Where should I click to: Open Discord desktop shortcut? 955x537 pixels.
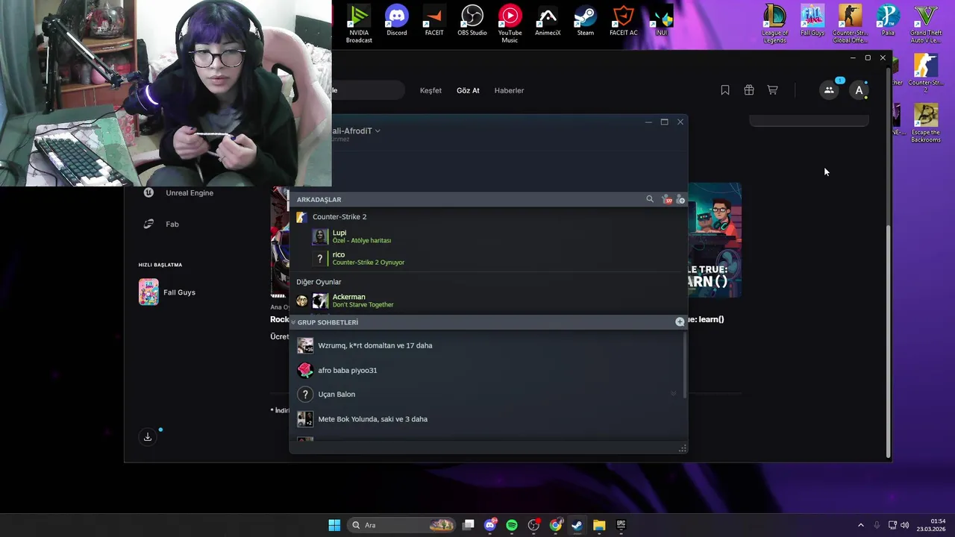tap(397, 21)
